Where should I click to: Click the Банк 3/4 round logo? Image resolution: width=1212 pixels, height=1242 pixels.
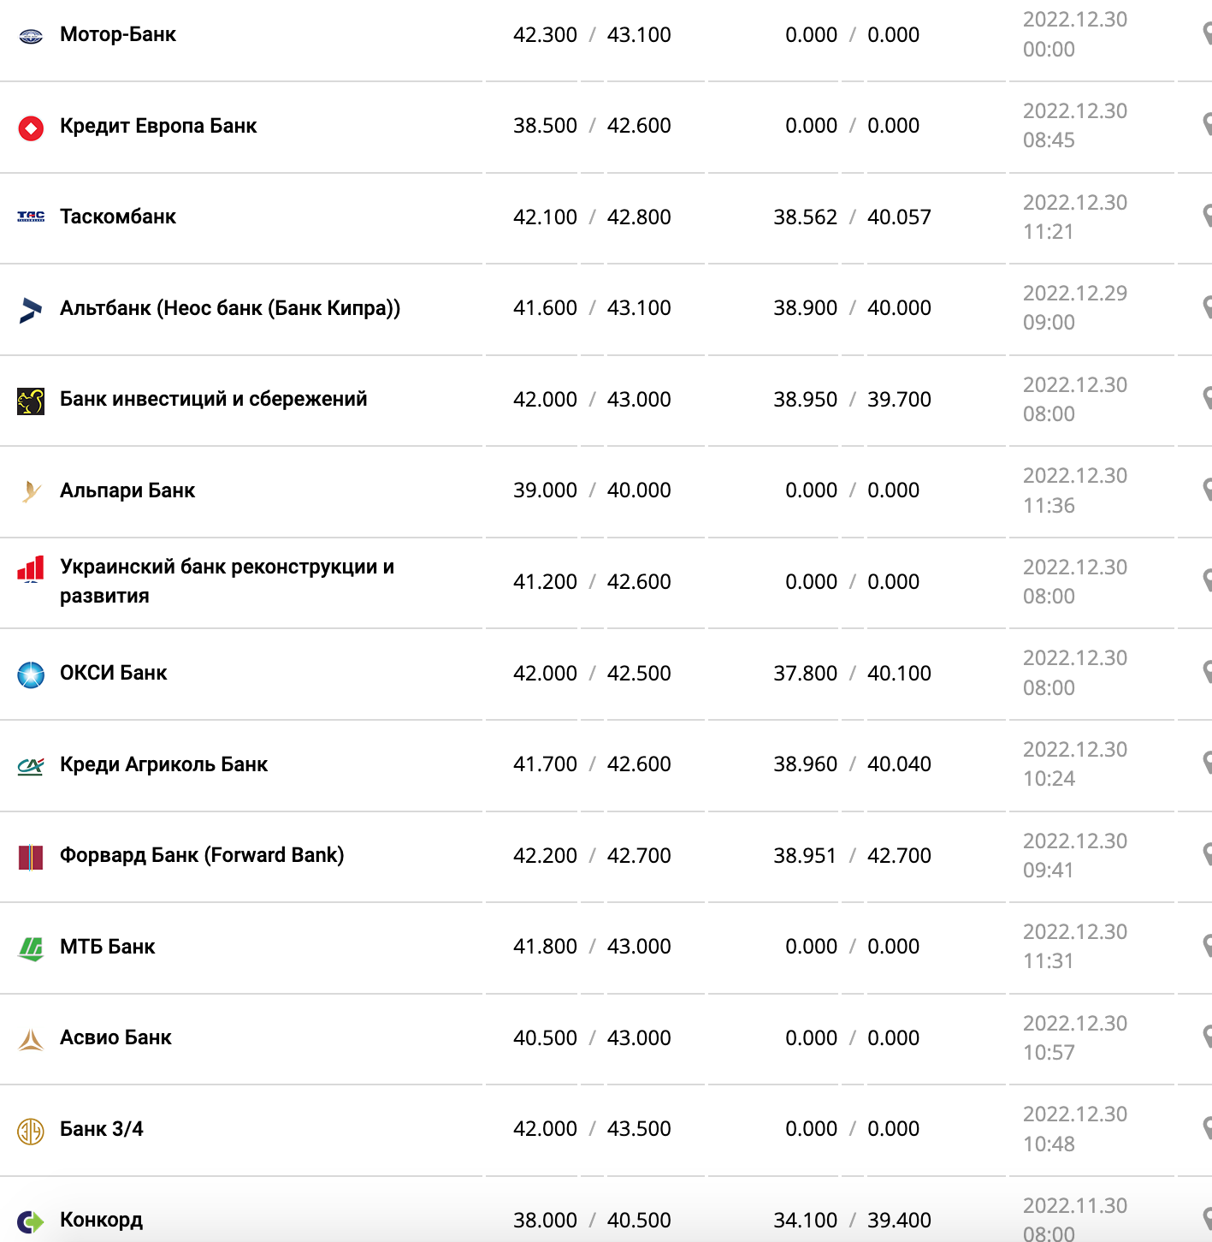point(31,1131)
